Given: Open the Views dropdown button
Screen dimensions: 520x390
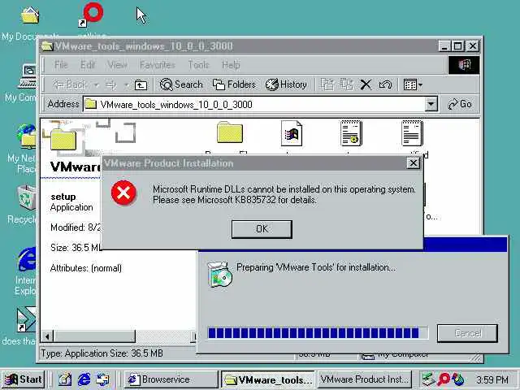Looking at the screenshot, I should point(413,84).
